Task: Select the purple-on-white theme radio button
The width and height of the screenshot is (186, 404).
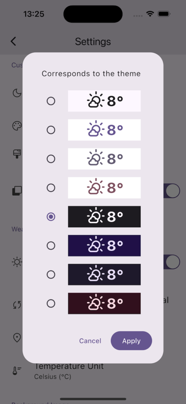Action: click(51, 130)
